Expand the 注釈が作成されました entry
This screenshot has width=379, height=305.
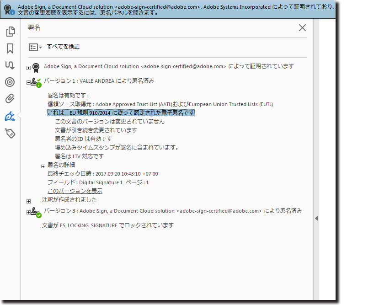(x=28, y=201)
